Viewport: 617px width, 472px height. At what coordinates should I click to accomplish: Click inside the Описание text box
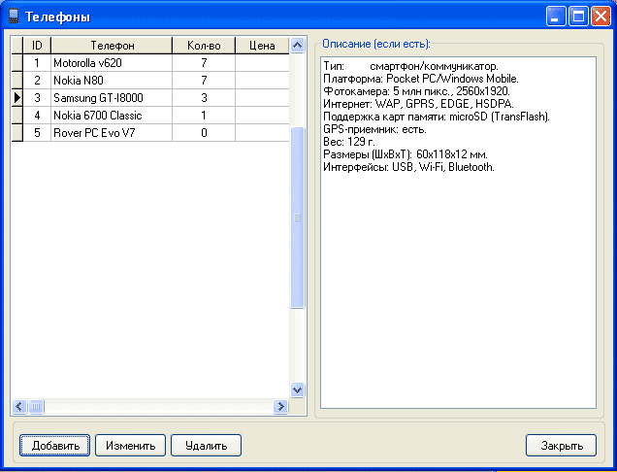pos(458,232)
